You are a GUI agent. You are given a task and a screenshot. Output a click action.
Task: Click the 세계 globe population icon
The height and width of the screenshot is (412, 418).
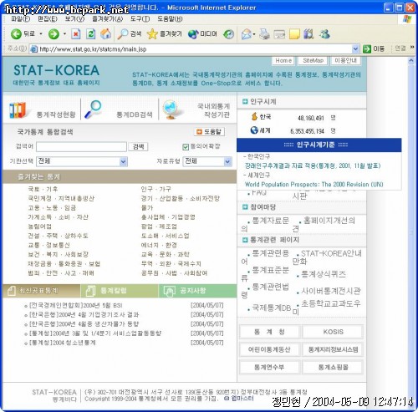click(254, 130)
